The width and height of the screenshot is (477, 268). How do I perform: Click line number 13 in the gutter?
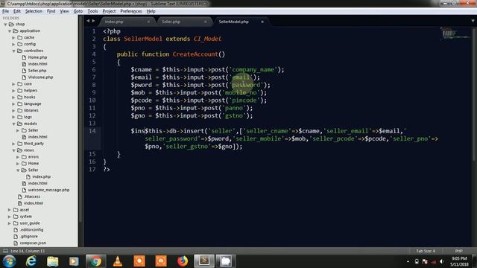92,124
